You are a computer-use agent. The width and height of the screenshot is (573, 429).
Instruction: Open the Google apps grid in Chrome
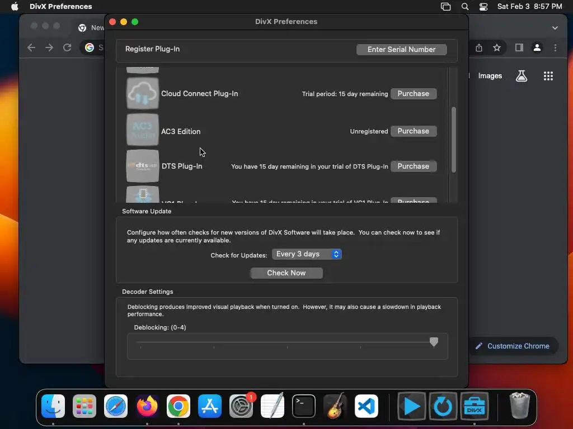tap(548, 76)
